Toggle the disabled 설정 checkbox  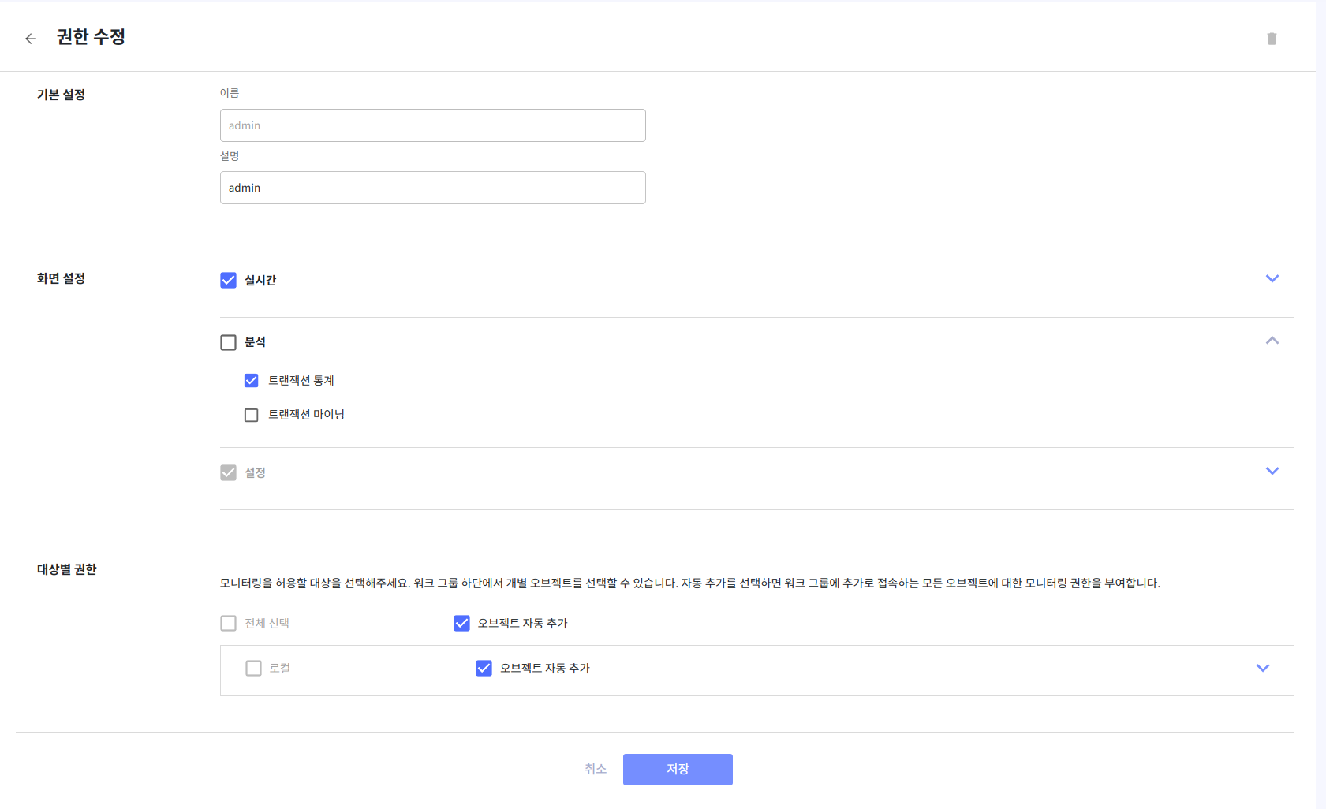pos(228,472)
